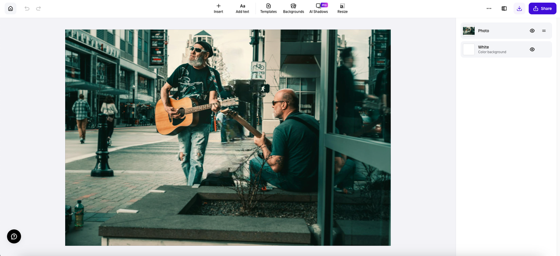Click the Share button

(542, 8)
